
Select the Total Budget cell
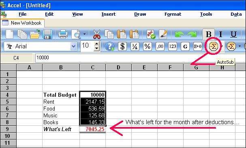pyautogui.click(x=61, y=95)
